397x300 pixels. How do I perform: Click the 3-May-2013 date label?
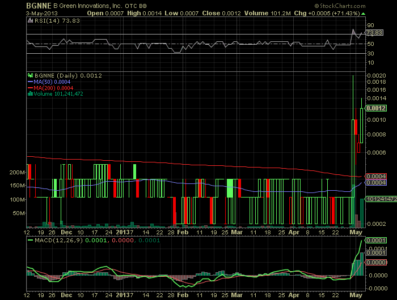[x=42, y=13]
